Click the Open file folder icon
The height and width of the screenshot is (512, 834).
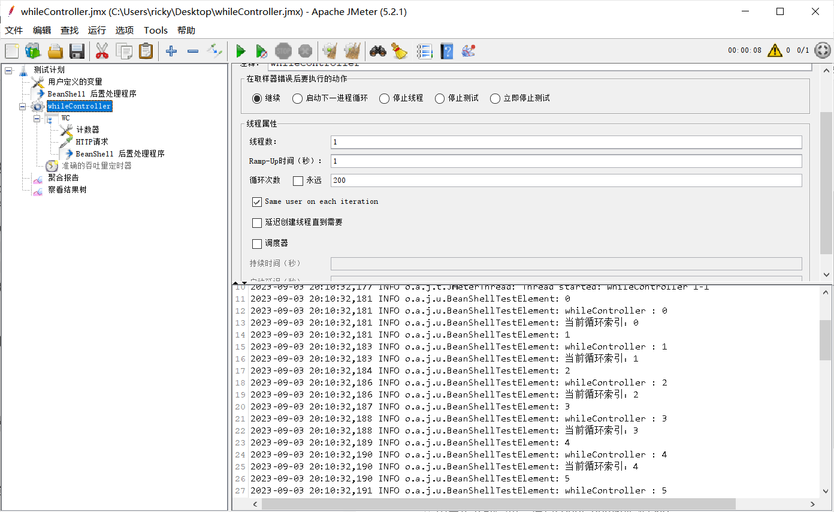pos(55,51)
